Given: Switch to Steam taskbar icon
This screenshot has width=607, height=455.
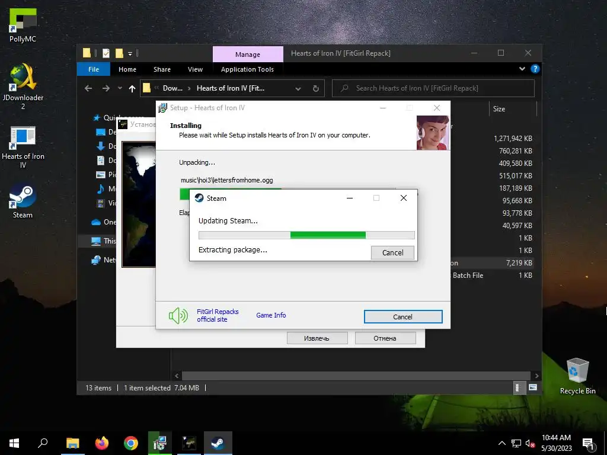Looking at the screenshot, I should [x=218, y=443].
